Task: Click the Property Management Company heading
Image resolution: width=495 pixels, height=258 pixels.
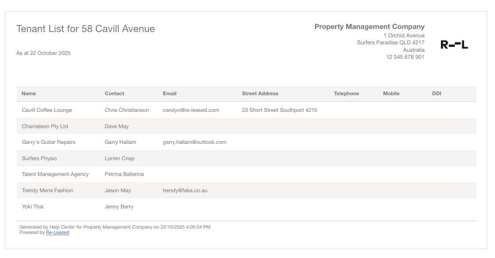Action: 369,27
